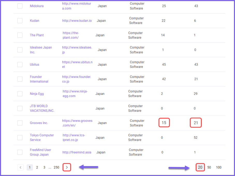Viewport: 235px width, 176px height.
Task: Enable the Idealsee Japan Inc. checkbox
Action: (x=20, y=50)
